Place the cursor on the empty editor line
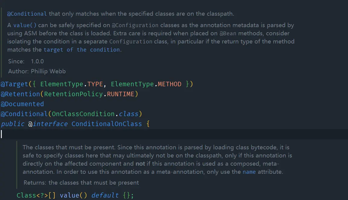 click(x=174, y=134)
